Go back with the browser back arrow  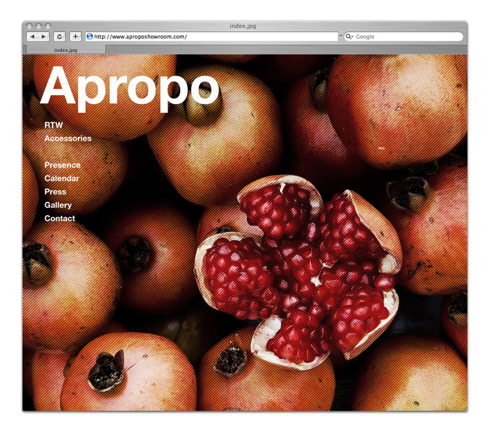[32, 37]
